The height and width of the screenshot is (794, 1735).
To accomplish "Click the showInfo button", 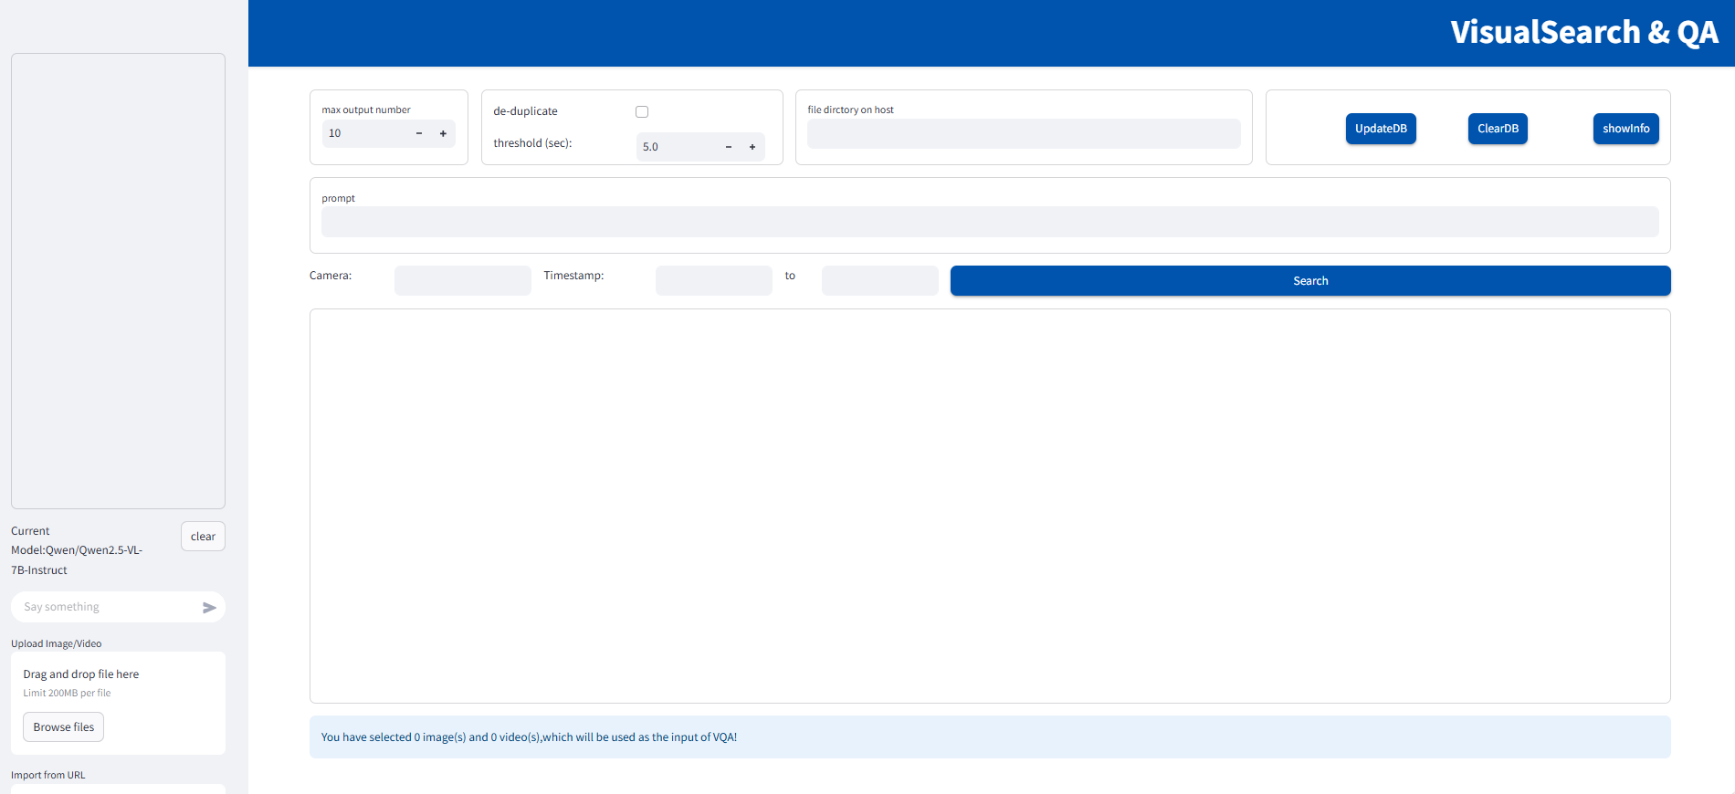I will click(1625, 129).
